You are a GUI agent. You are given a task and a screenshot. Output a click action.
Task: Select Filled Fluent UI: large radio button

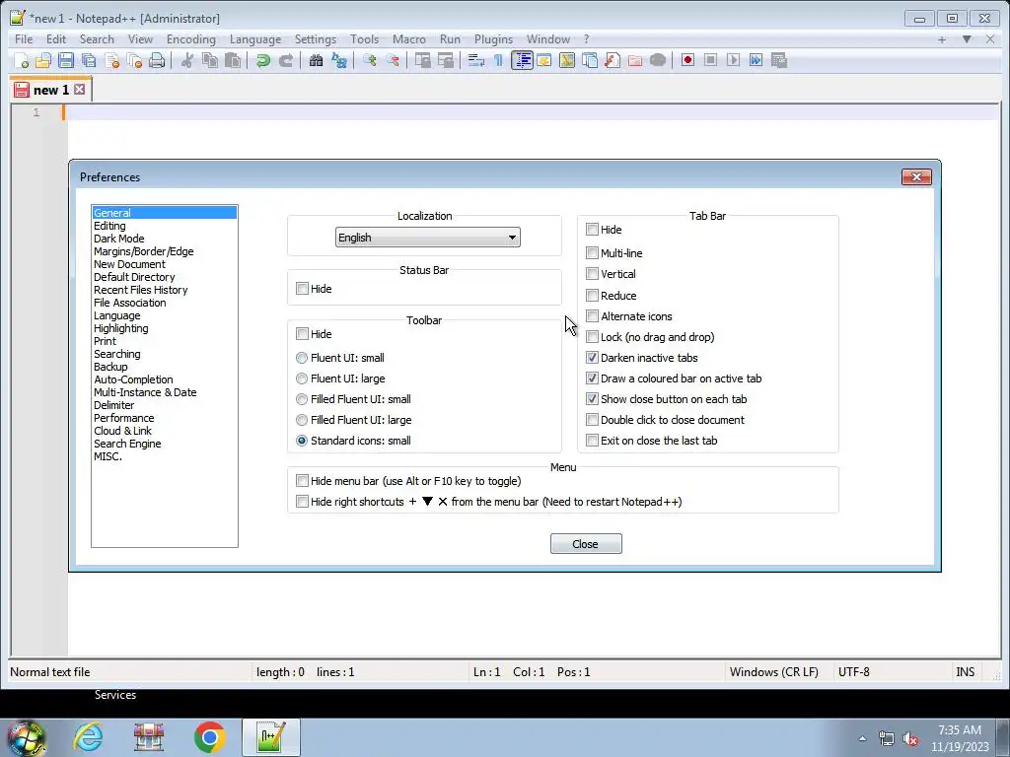coord(302,420)
